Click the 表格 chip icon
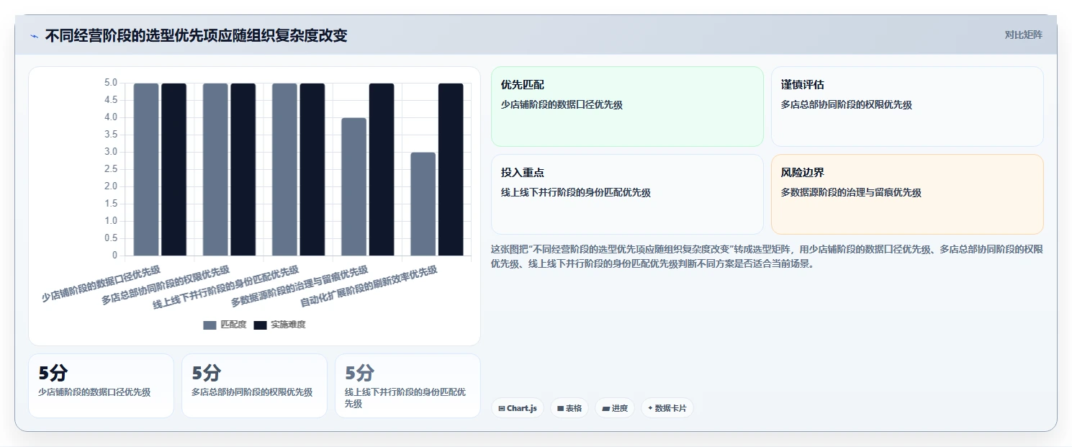This screenshot has width=1072, height=447. [561, 408]
